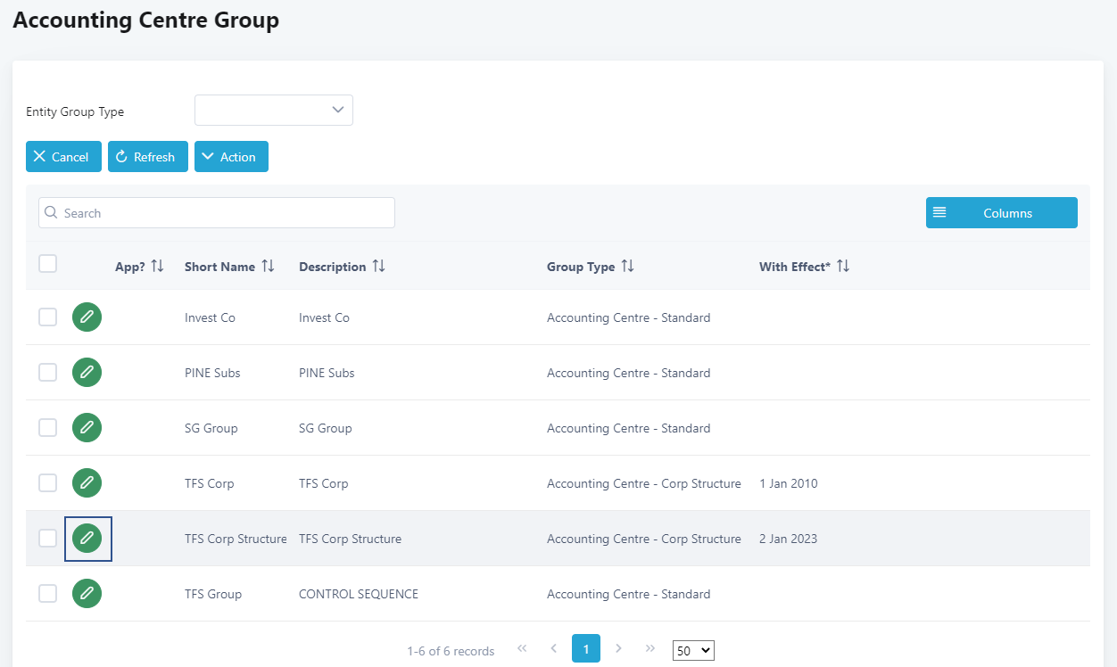Change the records-per-page dropdown of 50
This screenshot has width=1117, height=667.
693,651
